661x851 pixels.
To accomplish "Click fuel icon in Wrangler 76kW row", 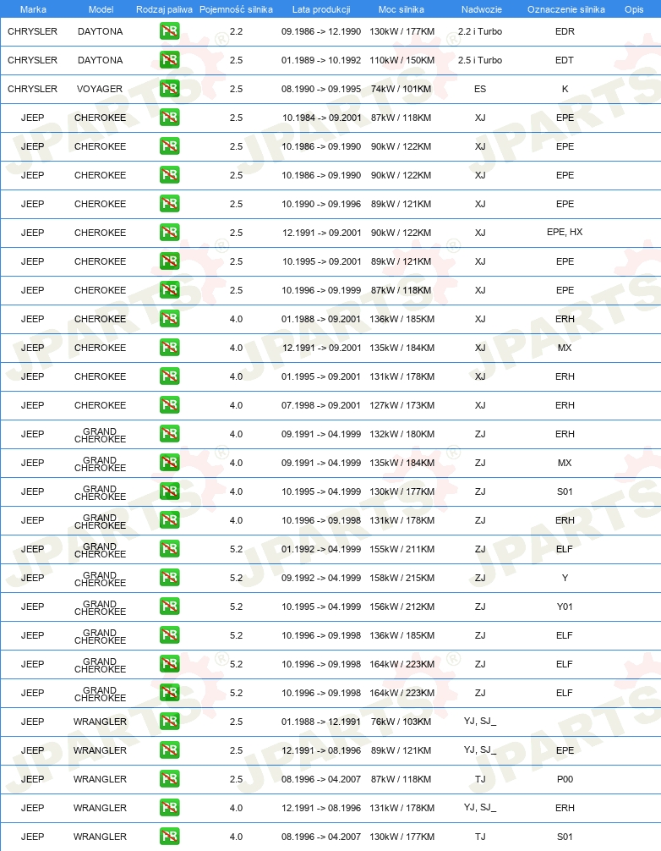I will tap(170, 722).
